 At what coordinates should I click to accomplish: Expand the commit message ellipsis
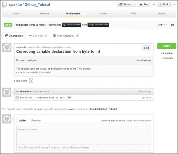pos(69,98)
